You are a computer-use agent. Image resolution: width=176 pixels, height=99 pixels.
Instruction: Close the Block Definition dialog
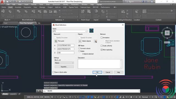(123, 25)
